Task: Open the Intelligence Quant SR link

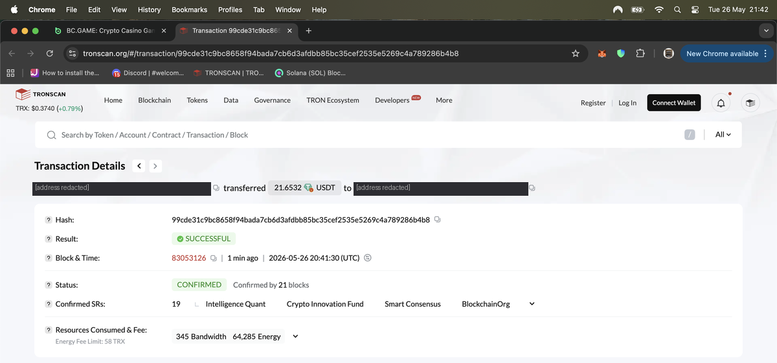Action: point(236,304)
